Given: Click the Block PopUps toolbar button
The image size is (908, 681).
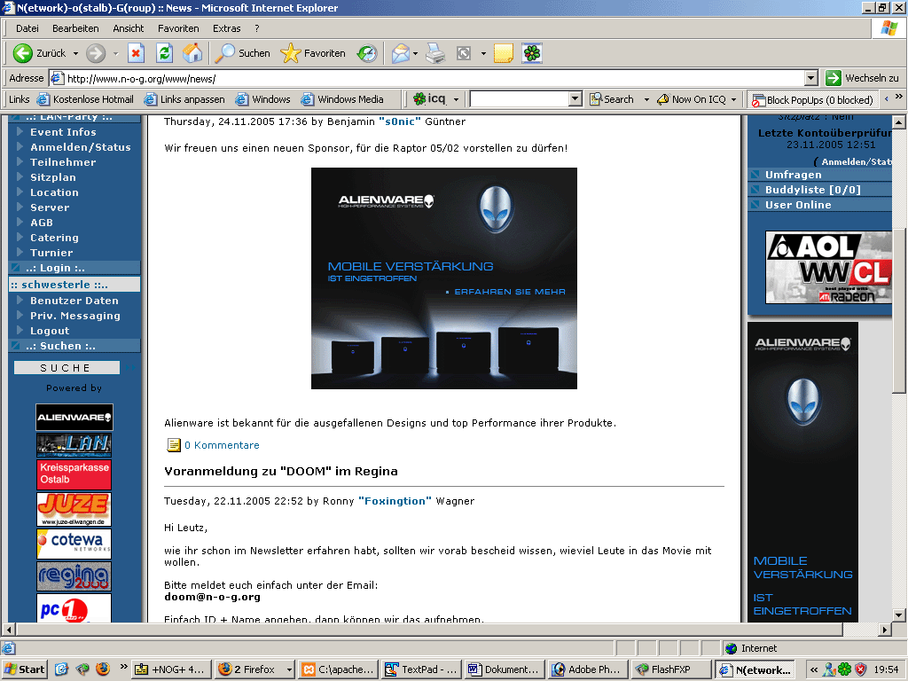Looking at the screenshot, I should (812, 99).
